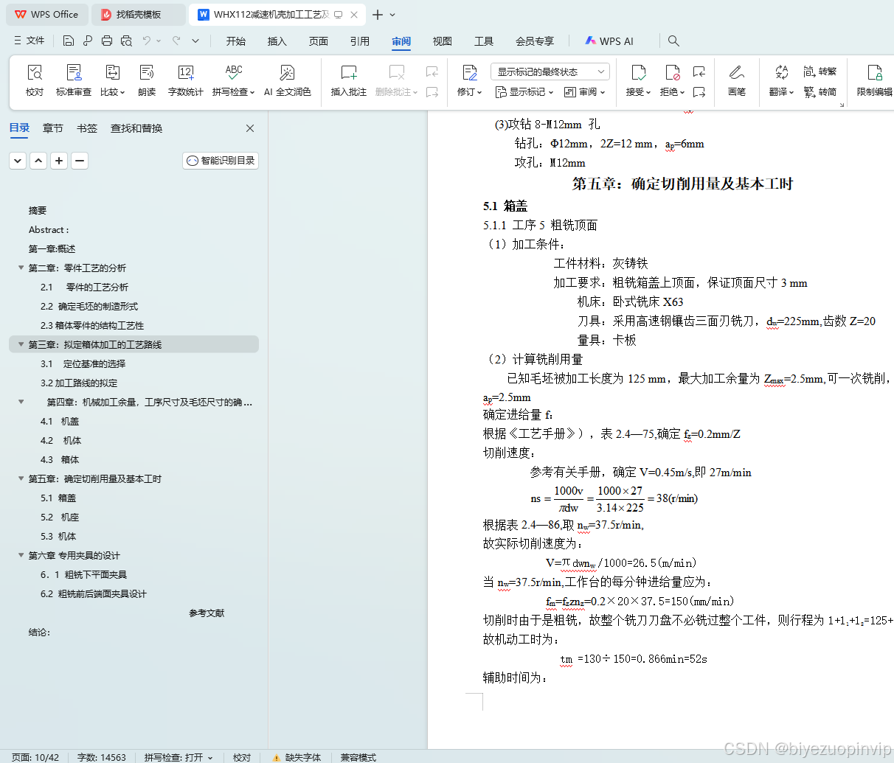Viewport: 894px width, 763px height.
Task: Switch to 章节 navigation tab
Action: click(53, 128)
